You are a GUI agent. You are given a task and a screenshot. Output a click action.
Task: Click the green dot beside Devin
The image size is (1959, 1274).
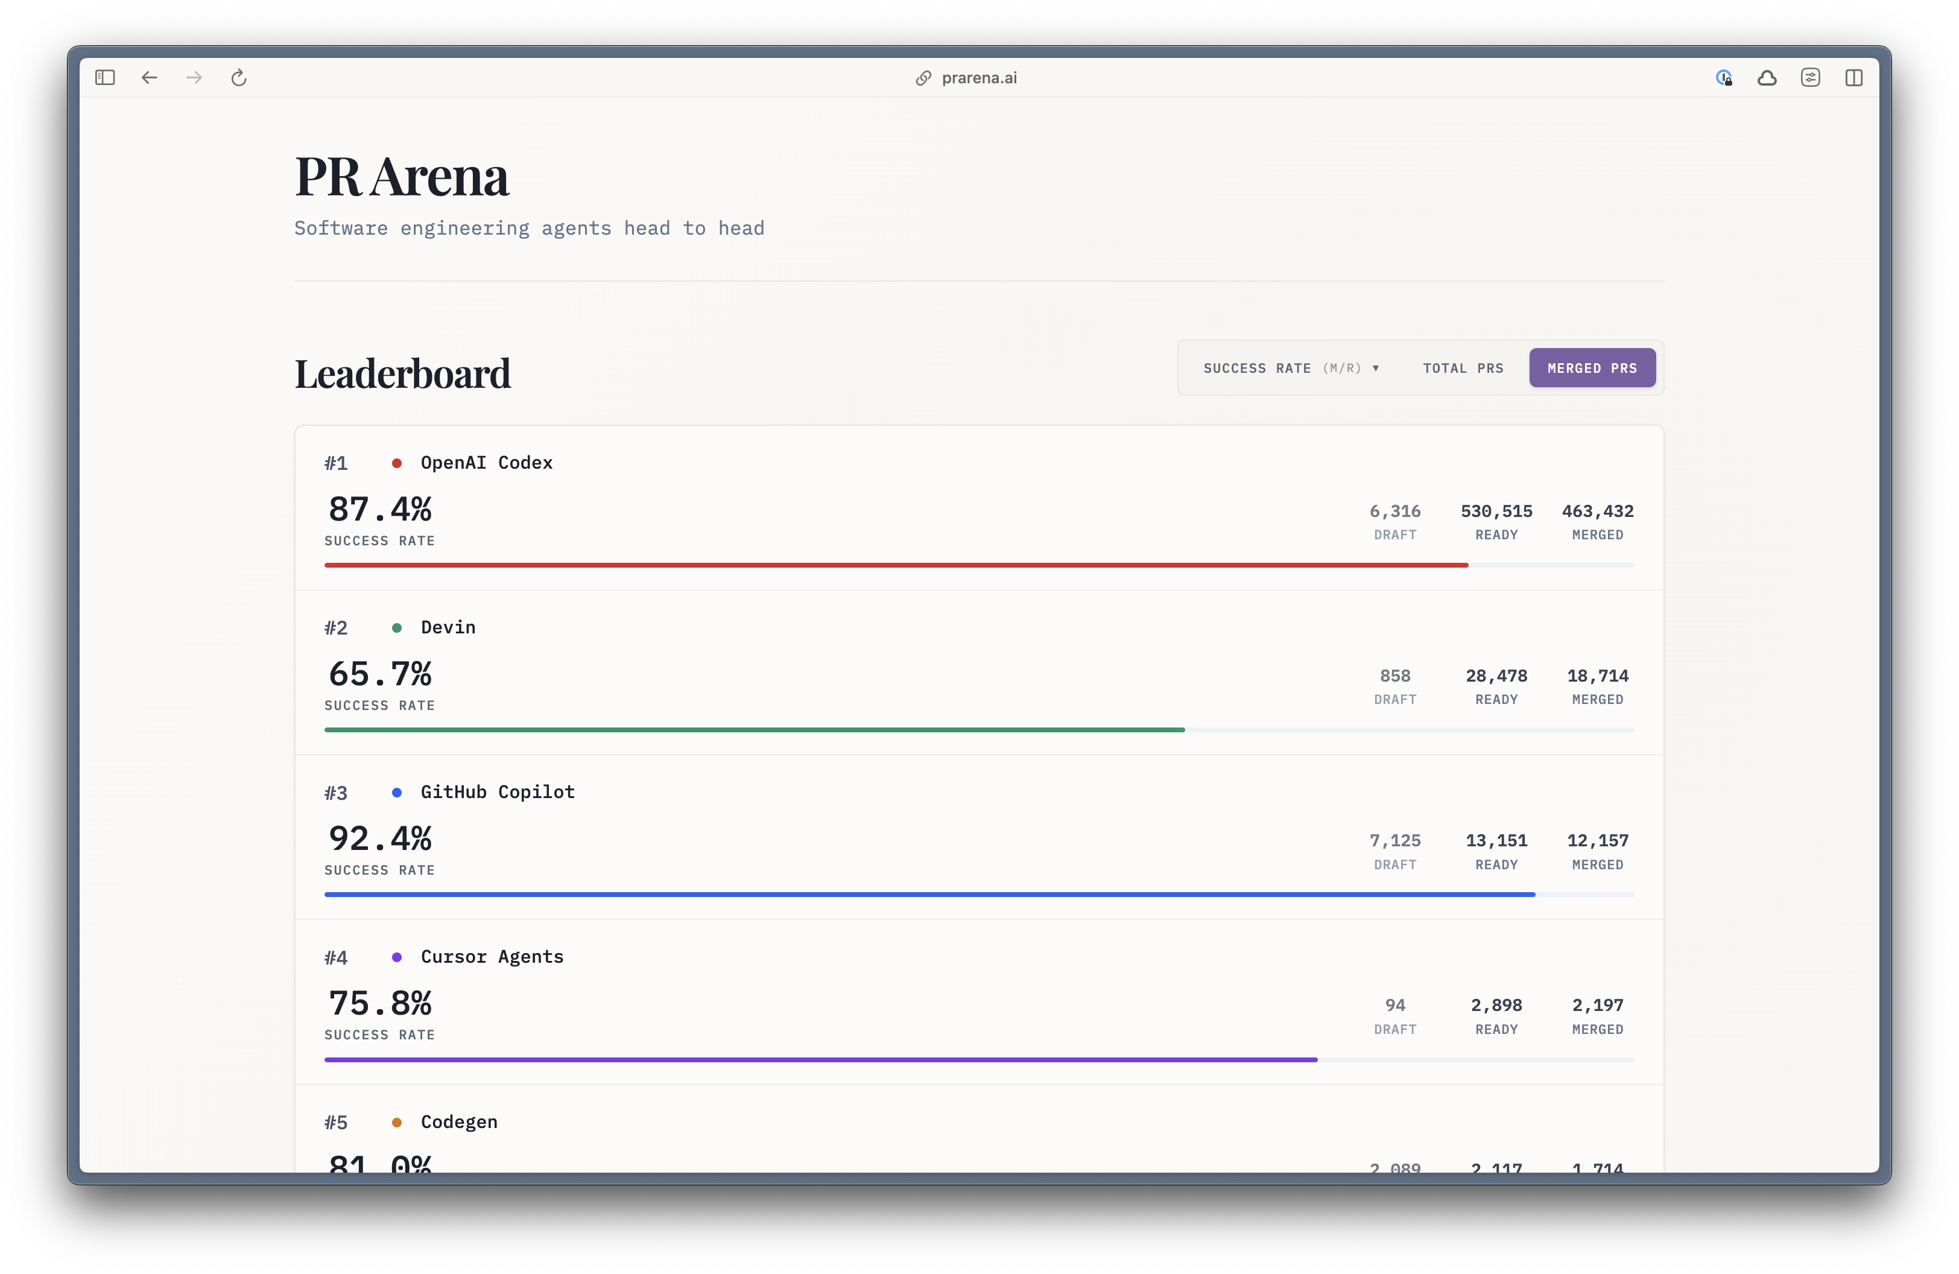[397, 628]
